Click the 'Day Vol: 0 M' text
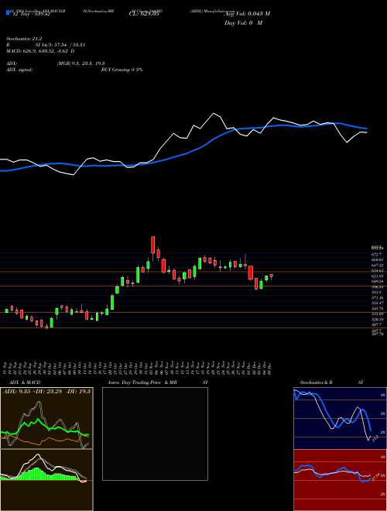 tap(243, 22)
